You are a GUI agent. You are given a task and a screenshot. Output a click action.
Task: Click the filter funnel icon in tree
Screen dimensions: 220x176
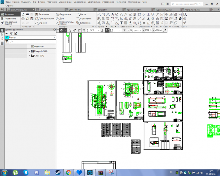[x=7, y=42]
